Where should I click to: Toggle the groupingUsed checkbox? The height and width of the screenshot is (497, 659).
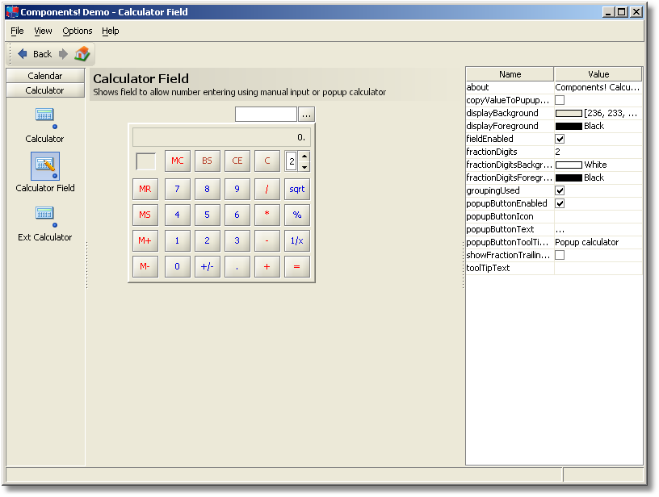(x=560, y=190)
